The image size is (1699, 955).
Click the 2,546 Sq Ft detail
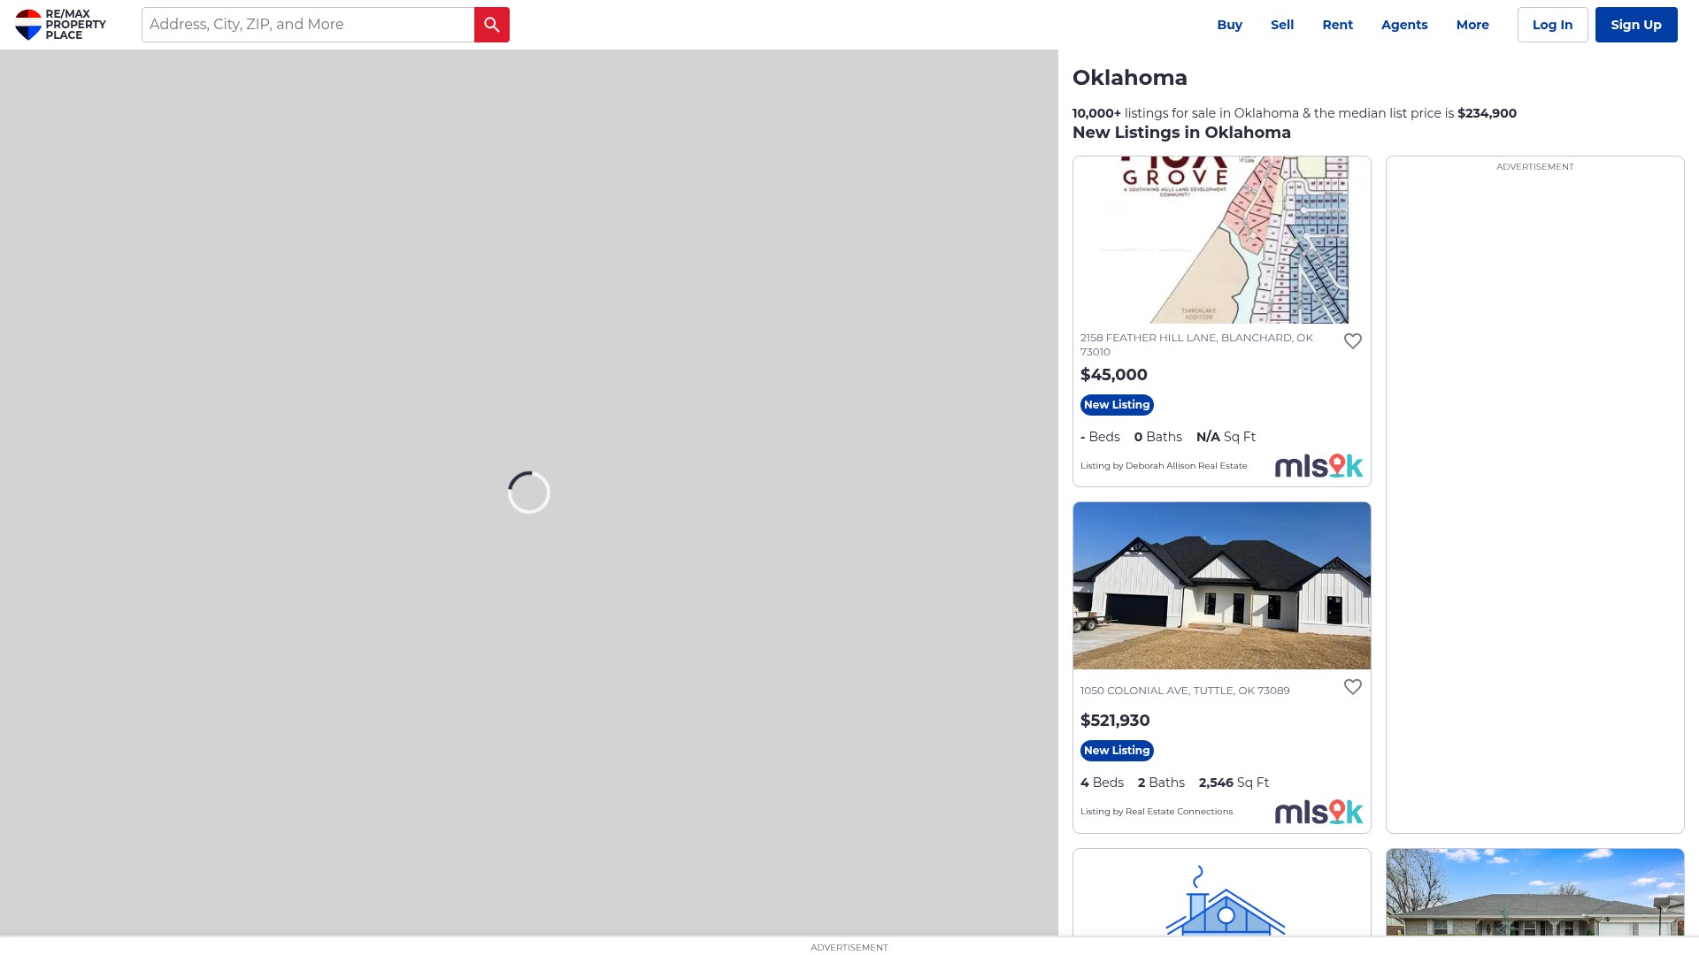tap(1234, 783)
